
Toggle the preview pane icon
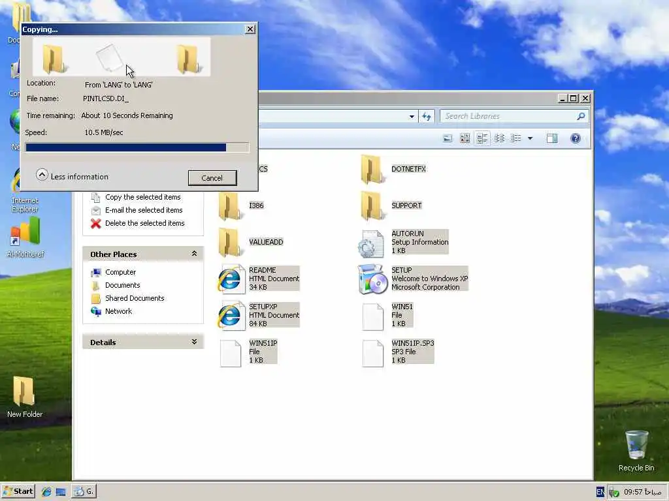552,138
